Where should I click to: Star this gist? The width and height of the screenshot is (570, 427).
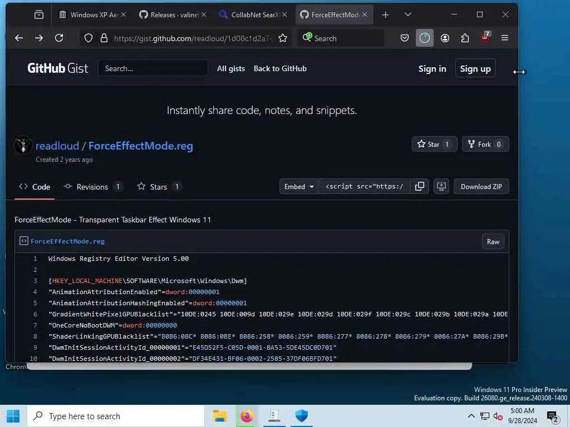click(434, 144)
